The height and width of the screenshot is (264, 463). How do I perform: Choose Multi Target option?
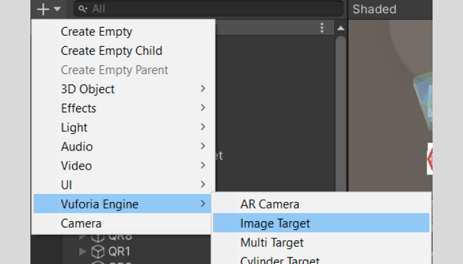point(272,243)
